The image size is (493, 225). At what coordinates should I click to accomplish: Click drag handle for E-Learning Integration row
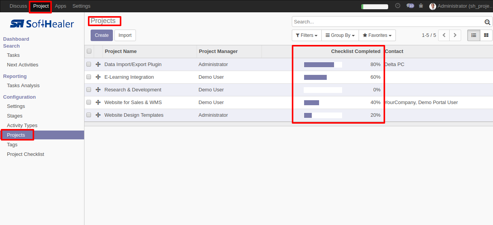point(98,77)
